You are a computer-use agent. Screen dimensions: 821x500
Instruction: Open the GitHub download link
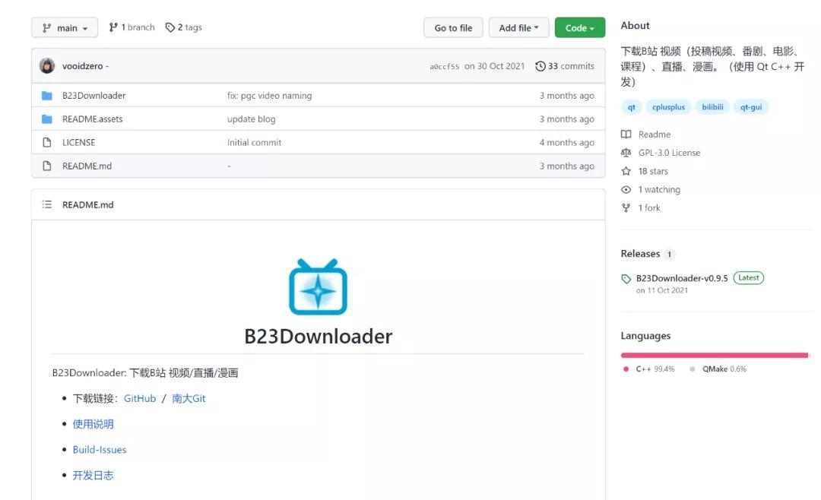point(140,398)
